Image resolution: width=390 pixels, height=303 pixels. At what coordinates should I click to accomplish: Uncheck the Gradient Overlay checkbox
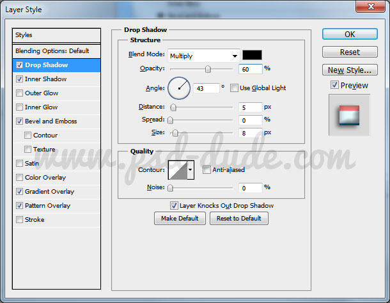pyautogui.click(x=19, y=192)
